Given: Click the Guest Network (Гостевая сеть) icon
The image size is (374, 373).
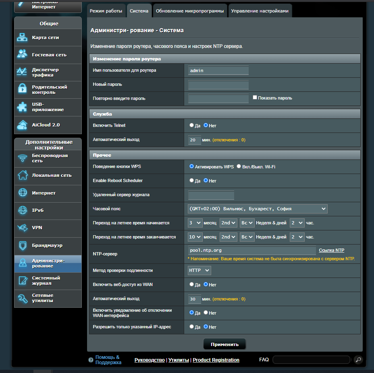Looking at the screenshot, I should [x=22, y=54].
